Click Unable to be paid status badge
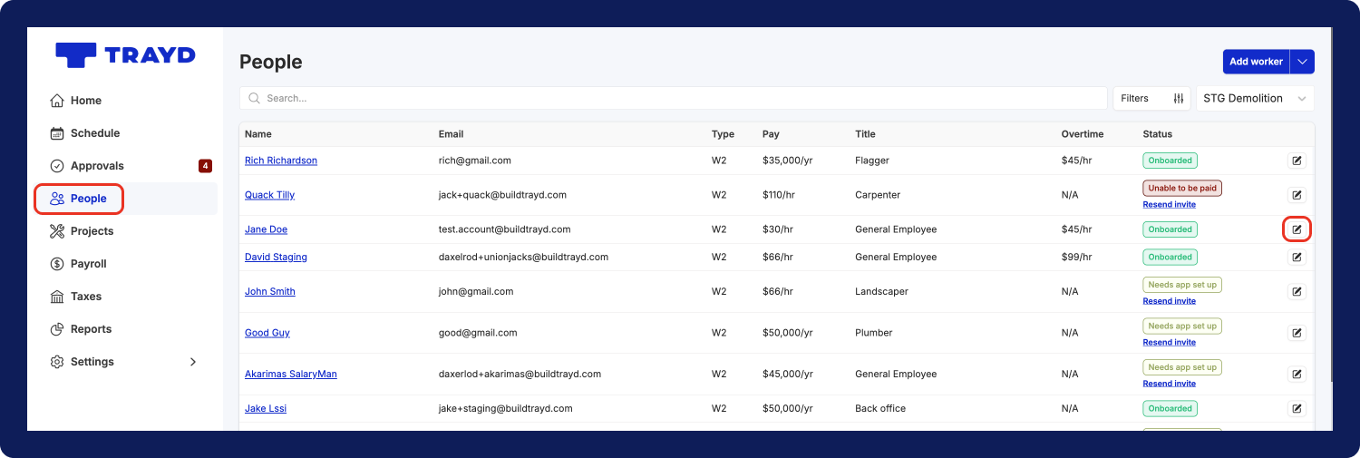Image resolution: width=1360 pixels, height=458 pixels. [1182, 189]
